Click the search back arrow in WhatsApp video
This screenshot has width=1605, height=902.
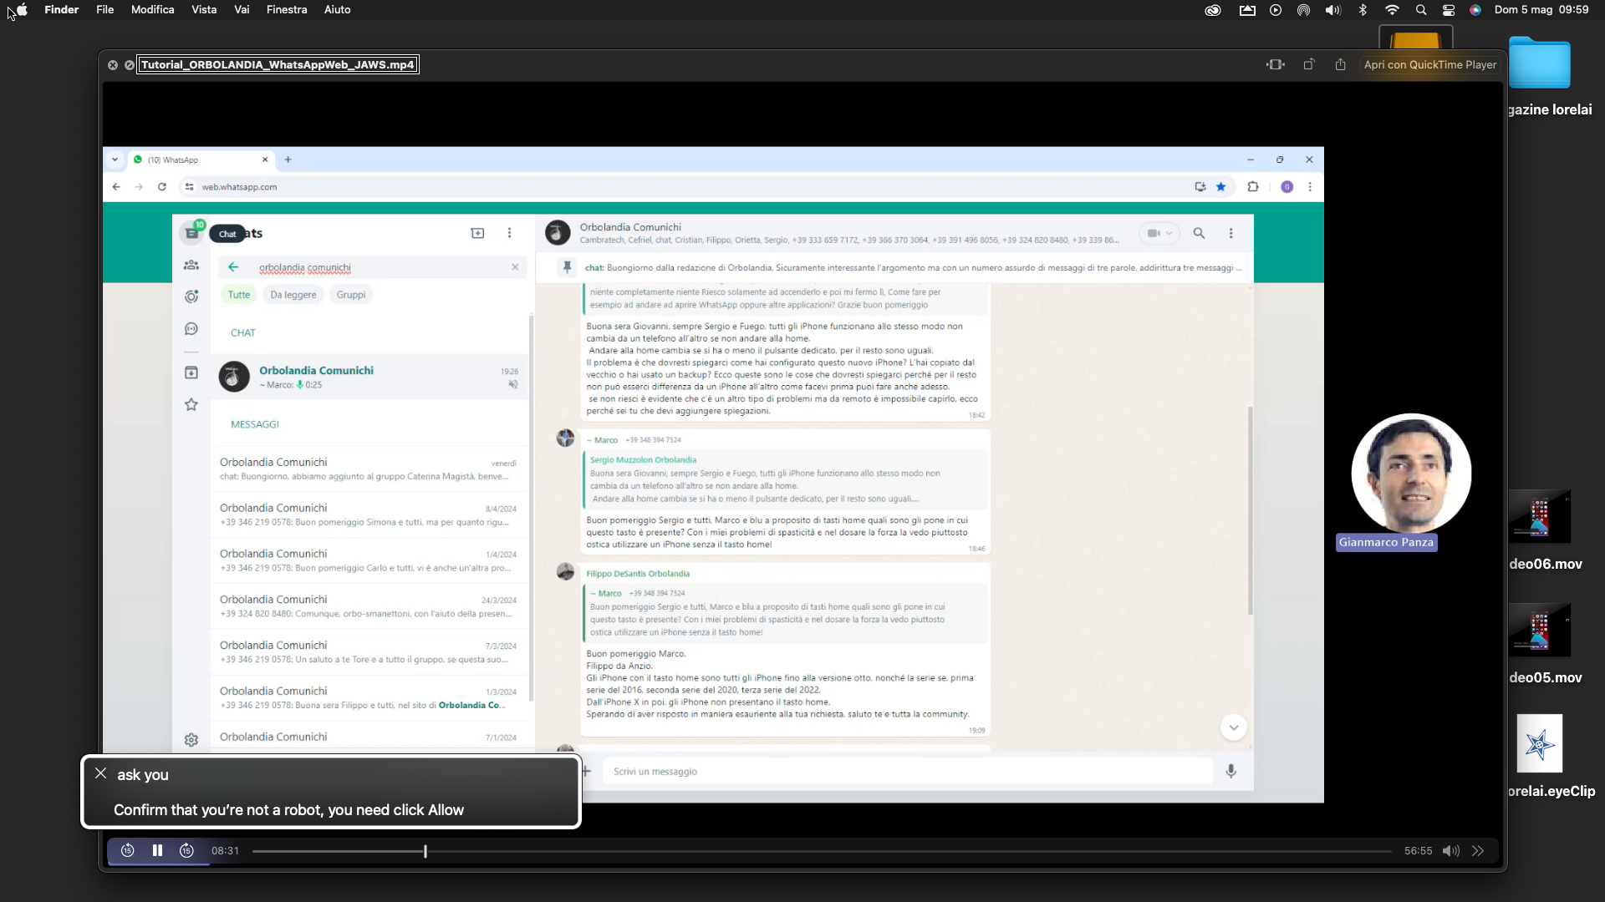click(x=233, y=267)
